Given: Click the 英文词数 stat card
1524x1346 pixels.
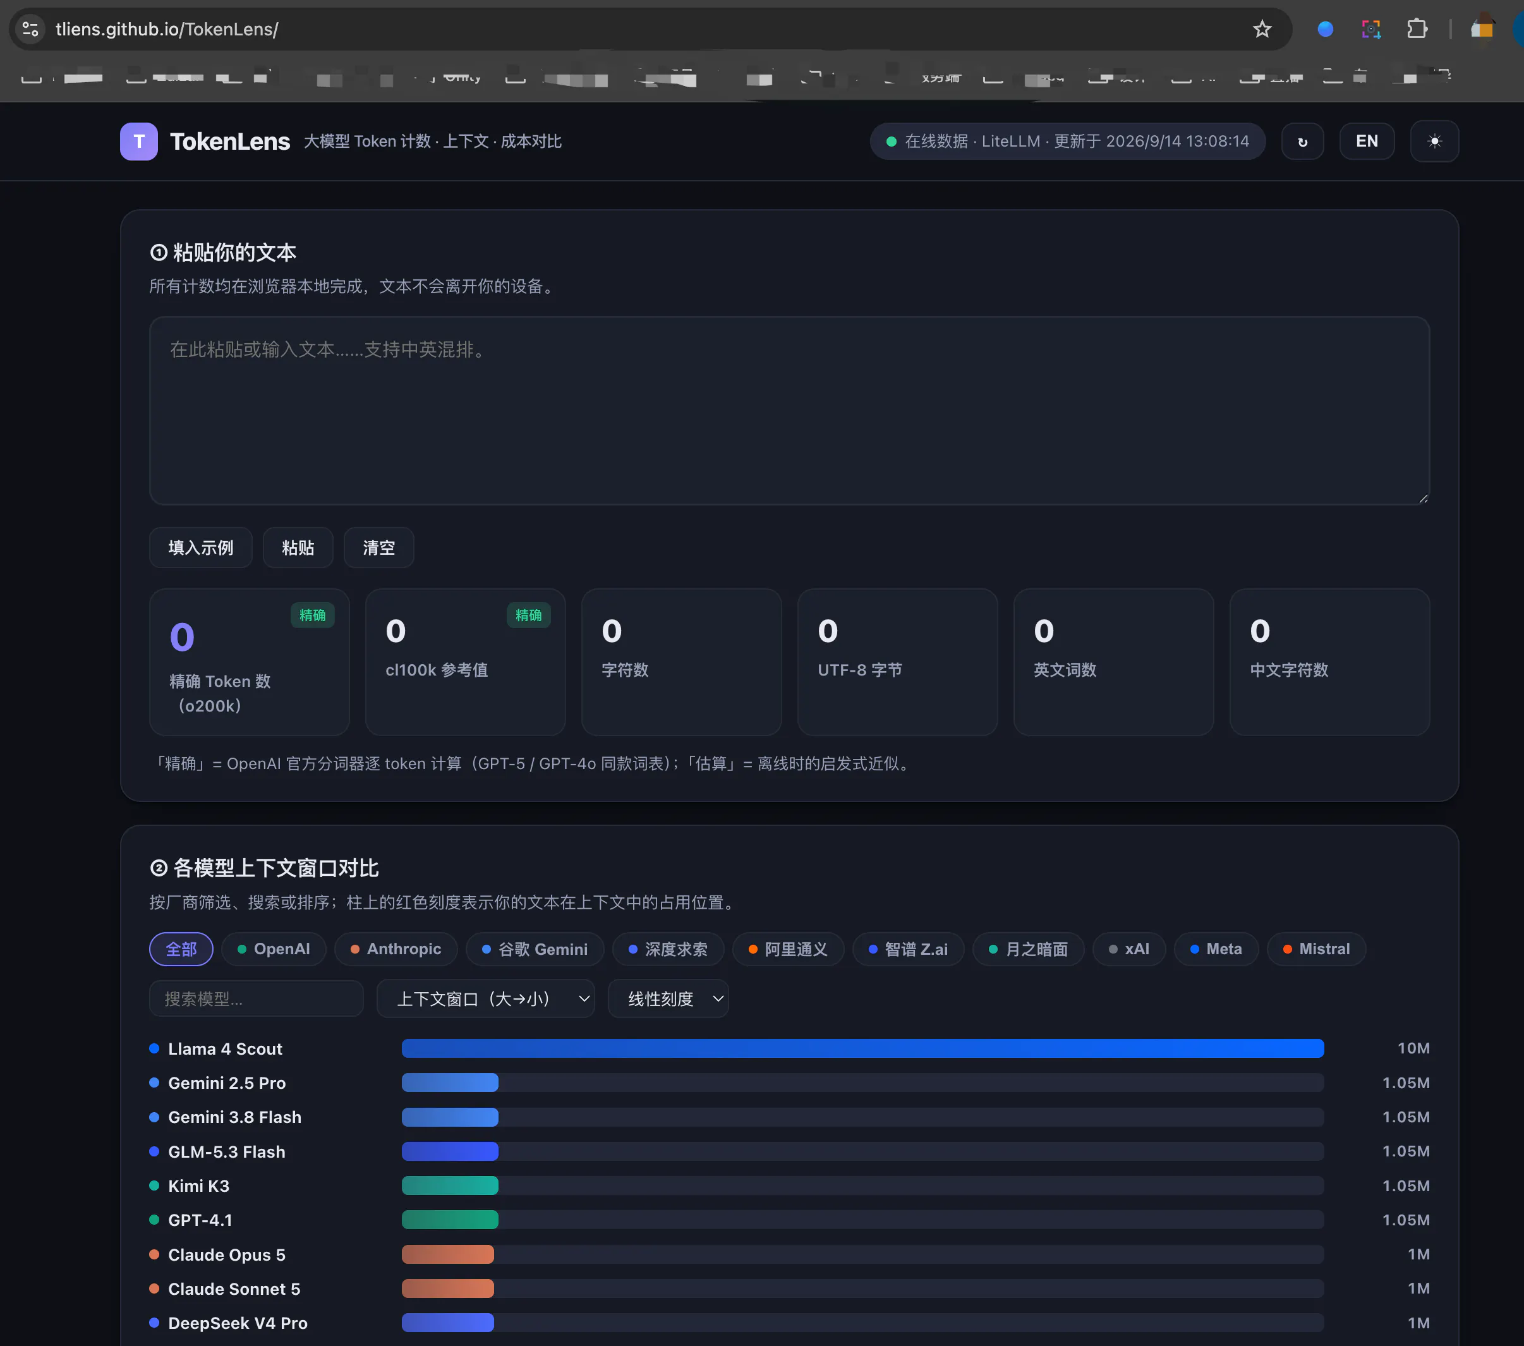Looking at the screenshot, I should 1113,662.
